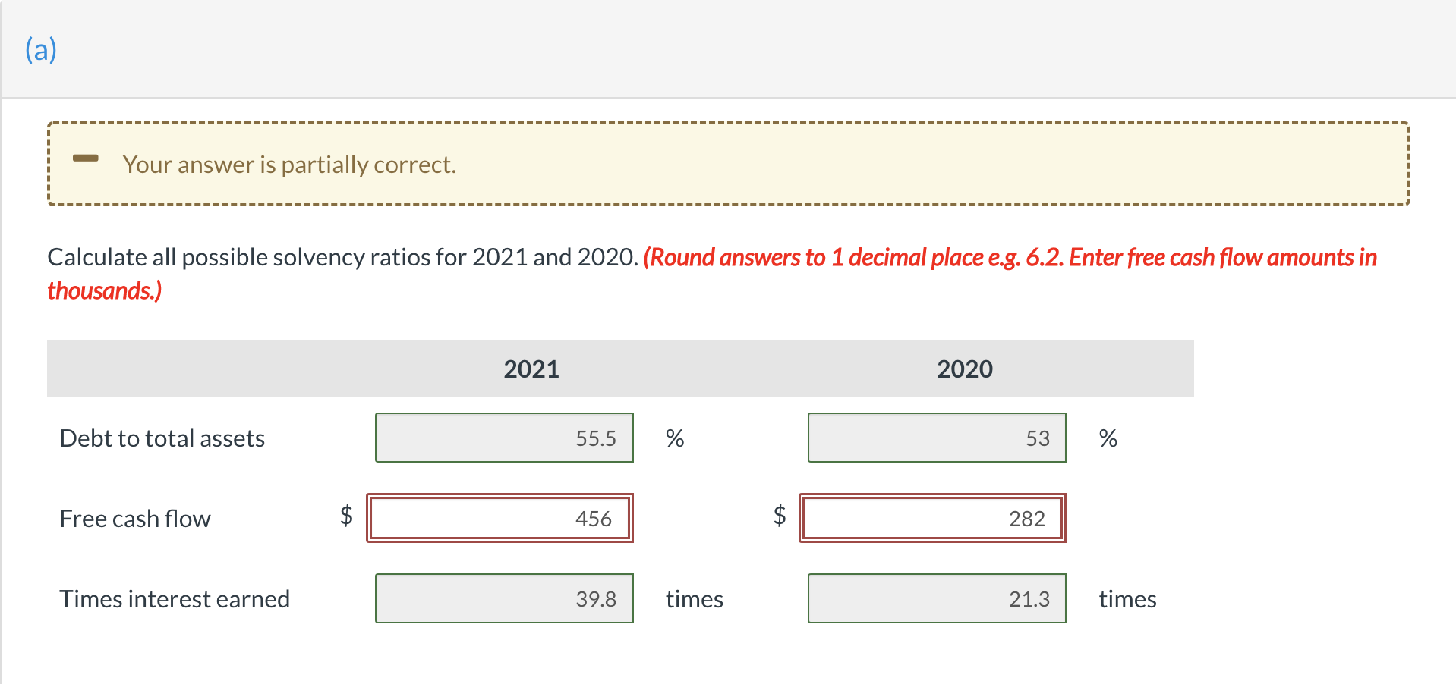The width and height of the screenshot is (1456, 684).
Task: Select the times interest earned field for 2020
Action: (x=936, y=598)
